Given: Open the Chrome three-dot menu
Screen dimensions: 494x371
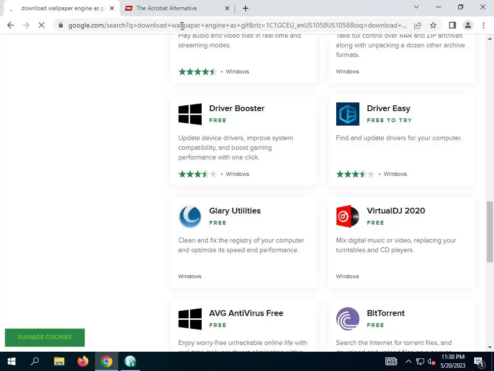Looking at the screenshot, I should point(483,25).
